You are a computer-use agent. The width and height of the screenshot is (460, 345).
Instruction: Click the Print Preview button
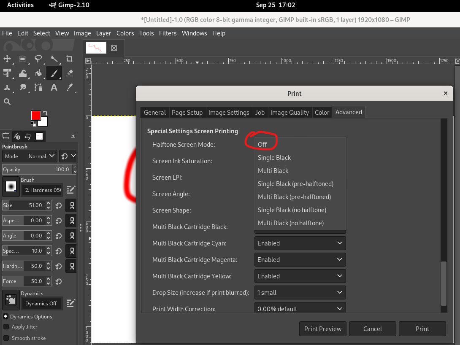tap(322, 329)
